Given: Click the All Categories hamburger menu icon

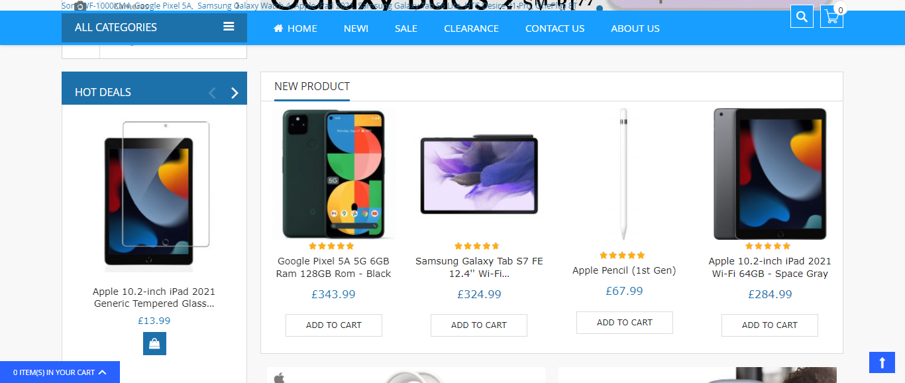Looking at the screenshot, I should tap(229, 27).
